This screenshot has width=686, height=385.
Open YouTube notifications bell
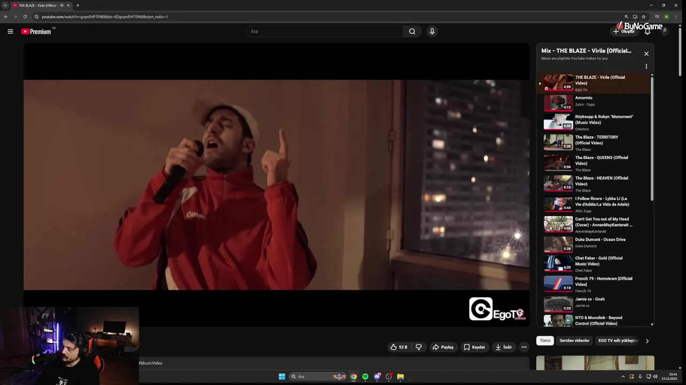(647, 32)
